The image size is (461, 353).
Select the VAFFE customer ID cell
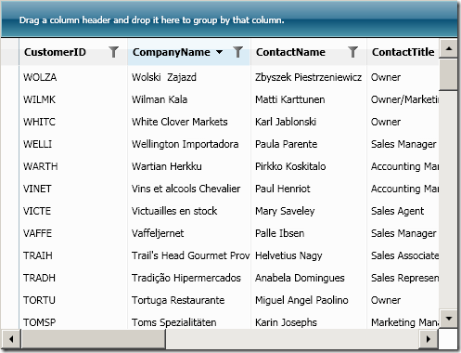coord(73,233)
